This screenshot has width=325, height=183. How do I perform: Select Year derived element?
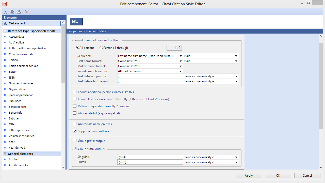[17, 148]
